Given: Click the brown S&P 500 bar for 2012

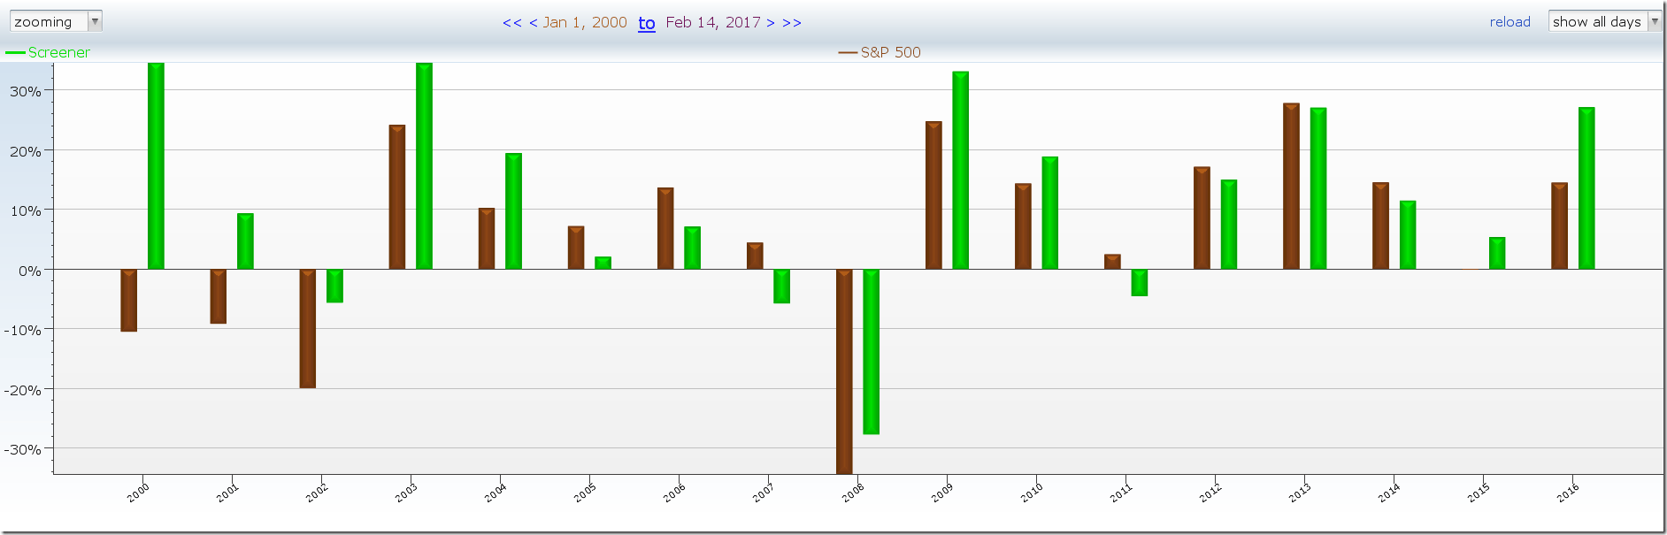Looking at the screenshot, I should click(x=1202, y=218).
